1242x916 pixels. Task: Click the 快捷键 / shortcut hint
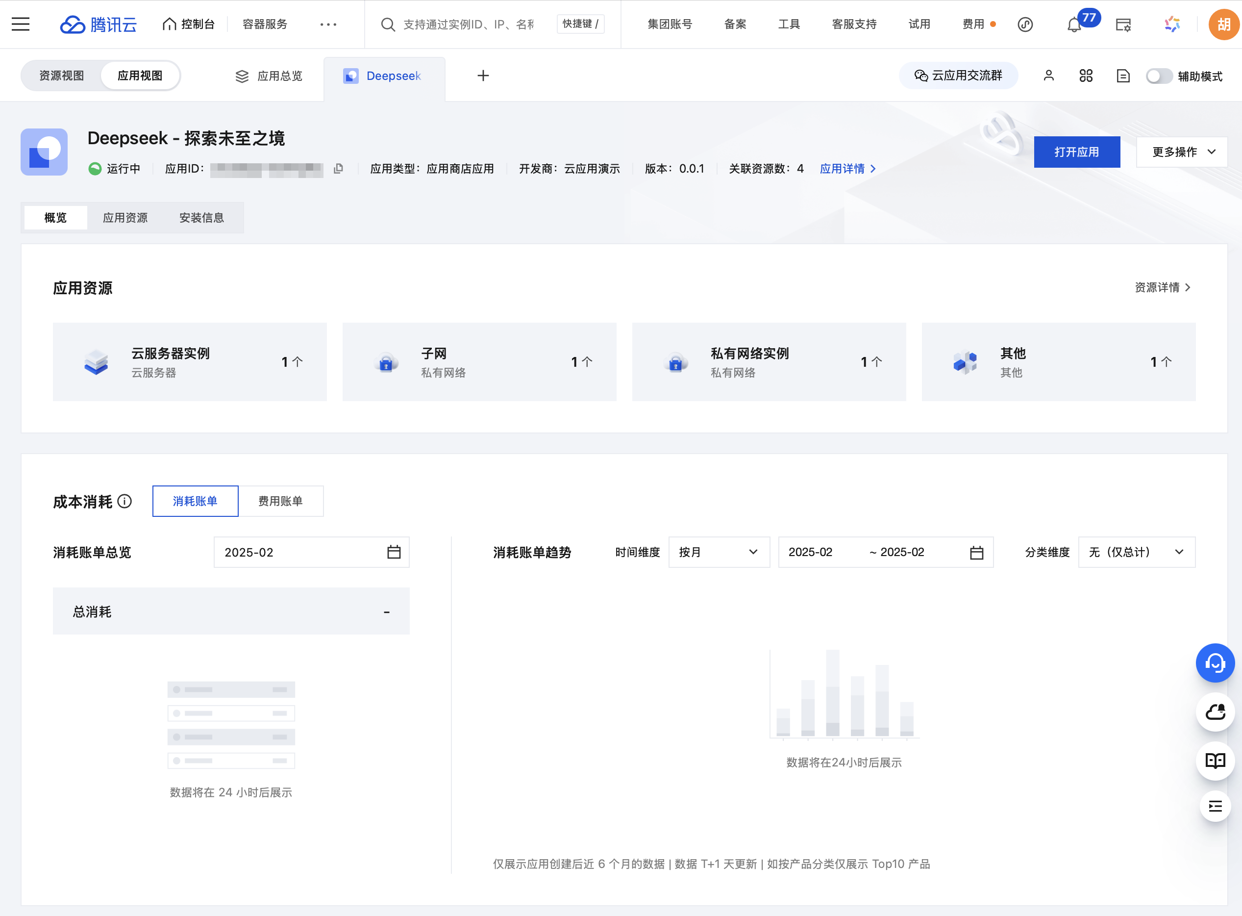click(580, 25)
